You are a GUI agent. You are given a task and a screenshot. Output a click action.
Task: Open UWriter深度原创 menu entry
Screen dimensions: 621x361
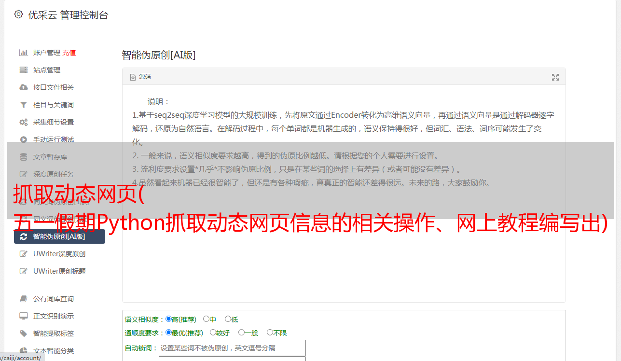click(59, 254)
